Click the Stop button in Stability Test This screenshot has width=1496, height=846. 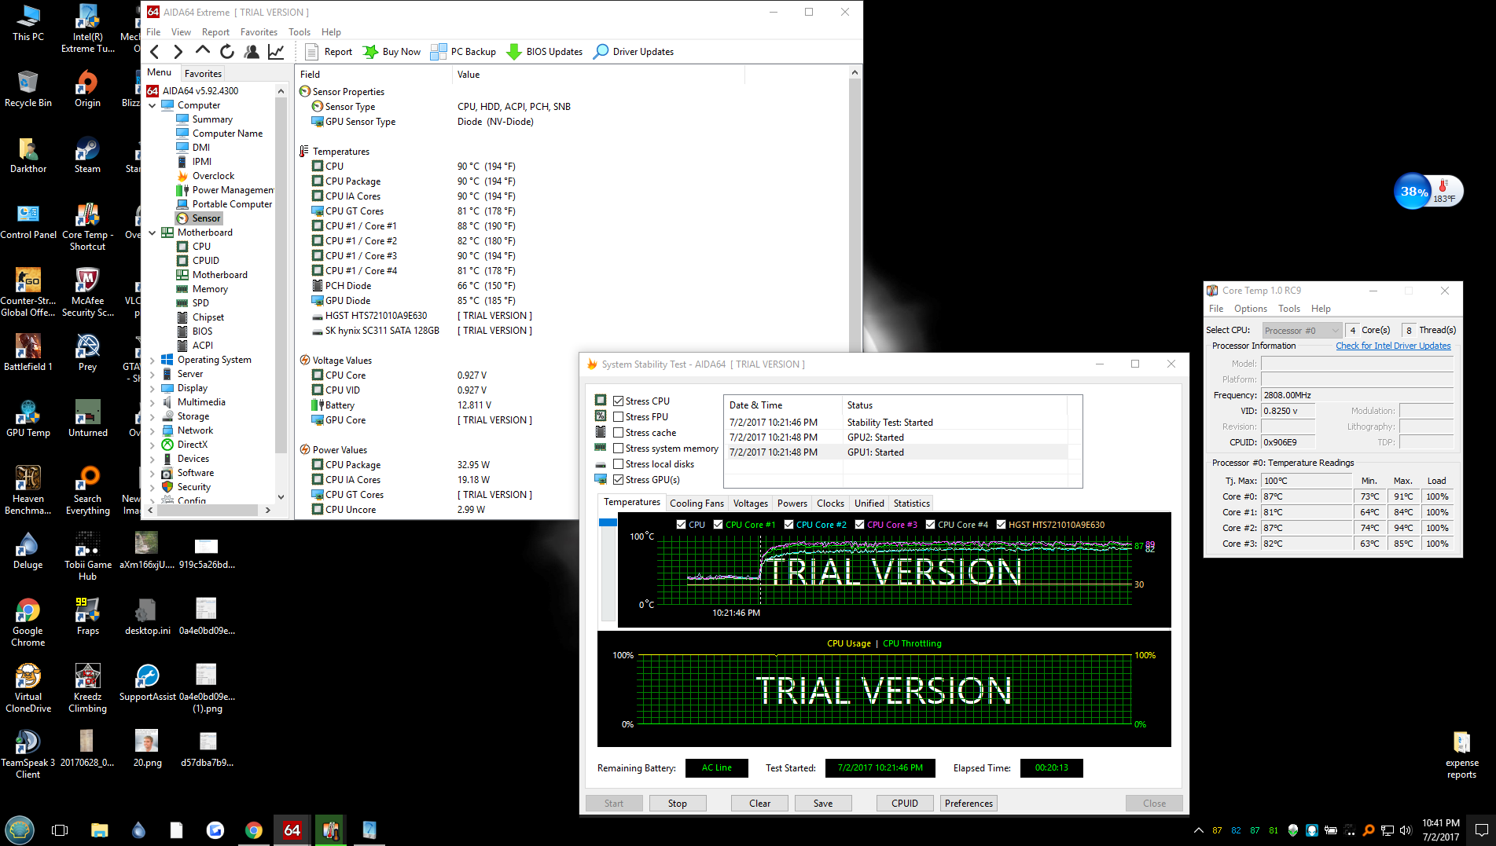tap(677, 804)
